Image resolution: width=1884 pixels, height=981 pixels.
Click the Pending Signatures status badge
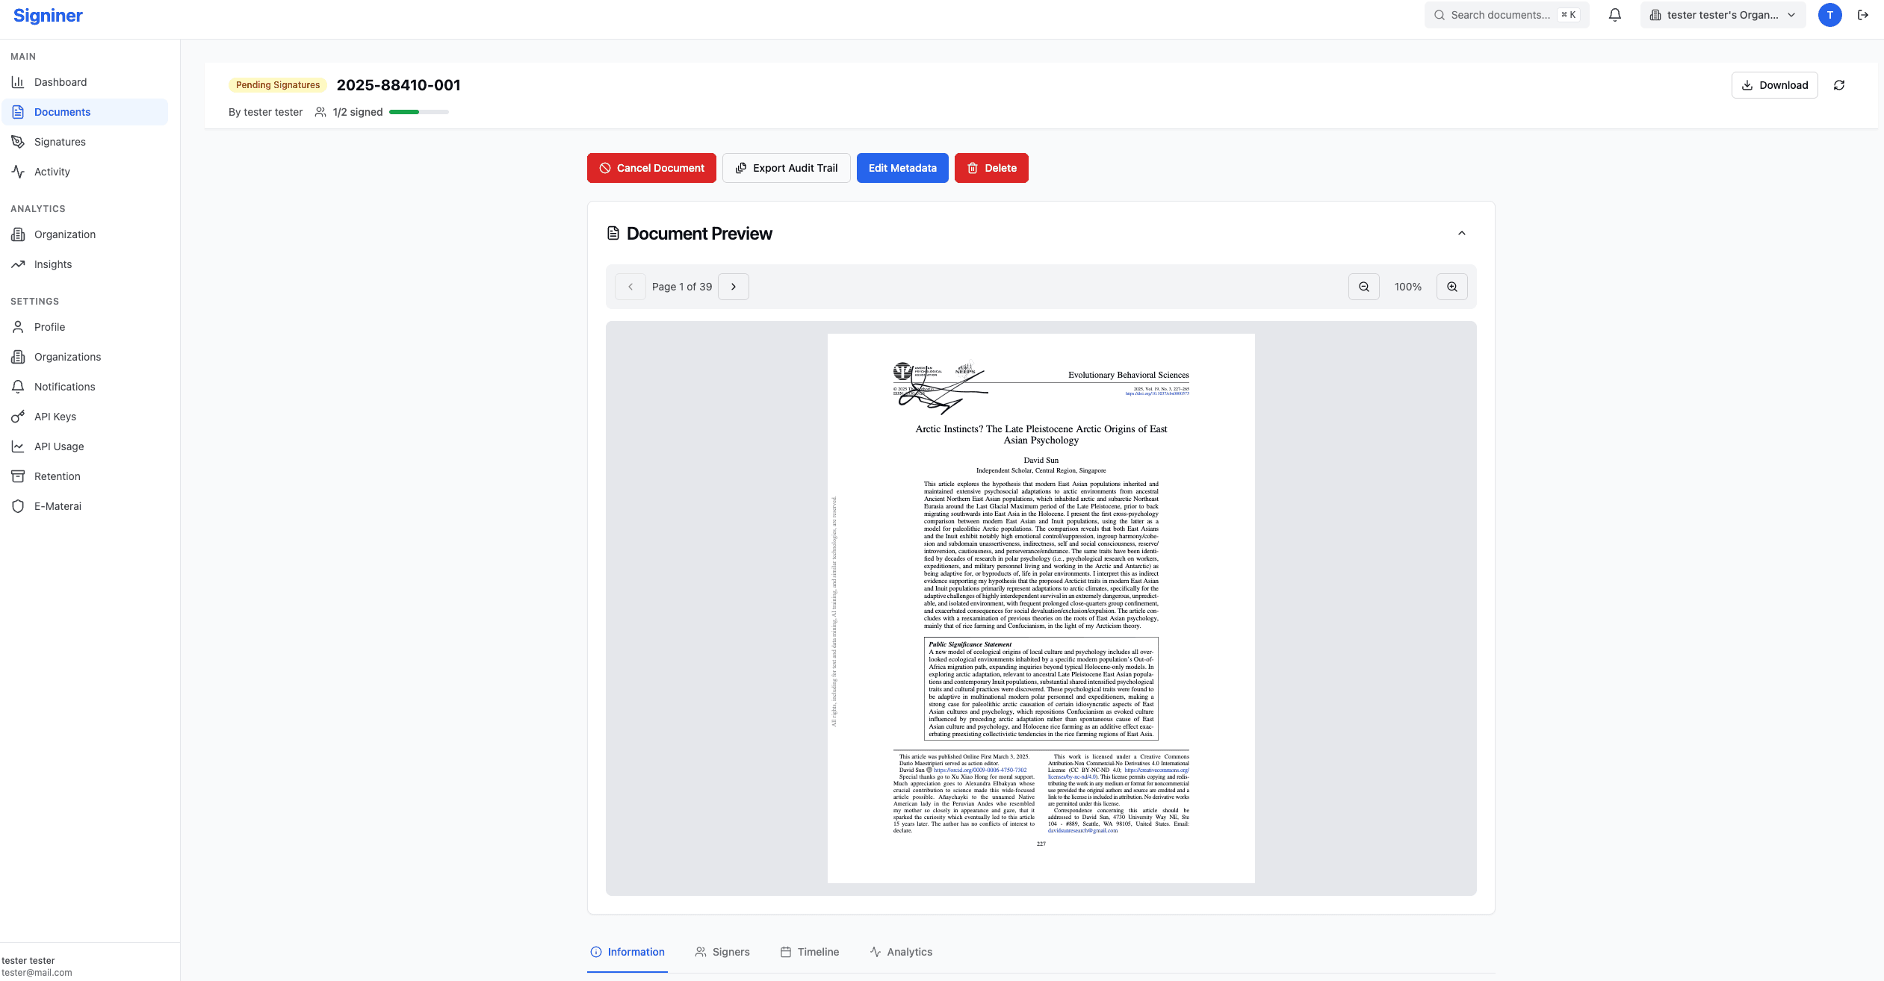pyautogui.click(x=276, y=84)
